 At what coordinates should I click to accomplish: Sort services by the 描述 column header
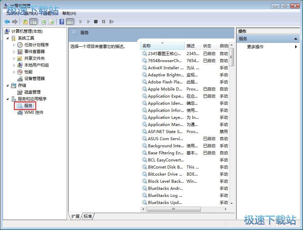tap(193, 46)
